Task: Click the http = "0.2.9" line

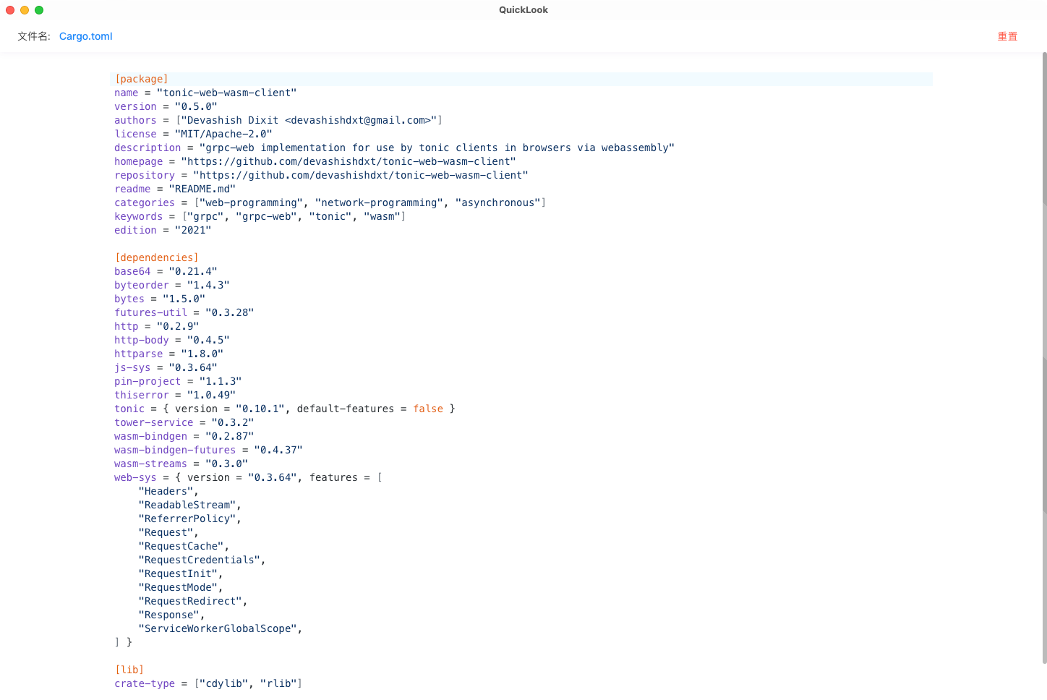Action: coord(157,327)
